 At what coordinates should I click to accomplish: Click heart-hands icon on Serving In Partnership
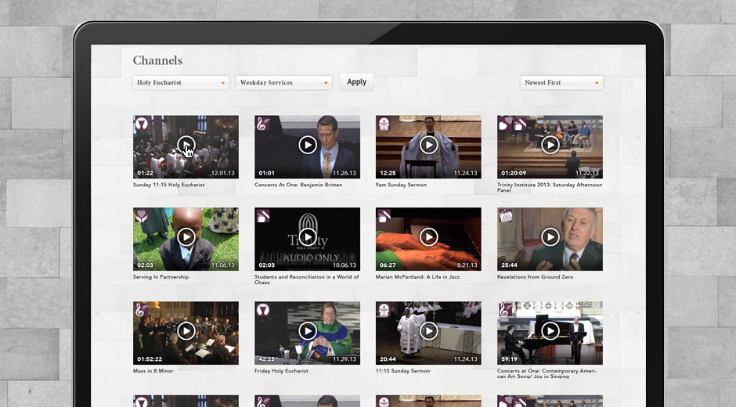coord(141,215)
